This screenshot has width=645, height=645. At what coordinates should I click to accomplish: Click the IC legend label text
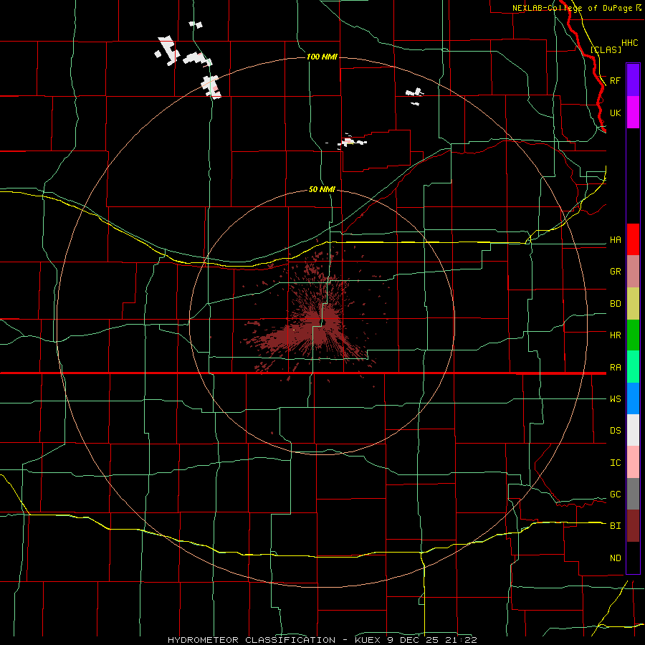point(616,463)
